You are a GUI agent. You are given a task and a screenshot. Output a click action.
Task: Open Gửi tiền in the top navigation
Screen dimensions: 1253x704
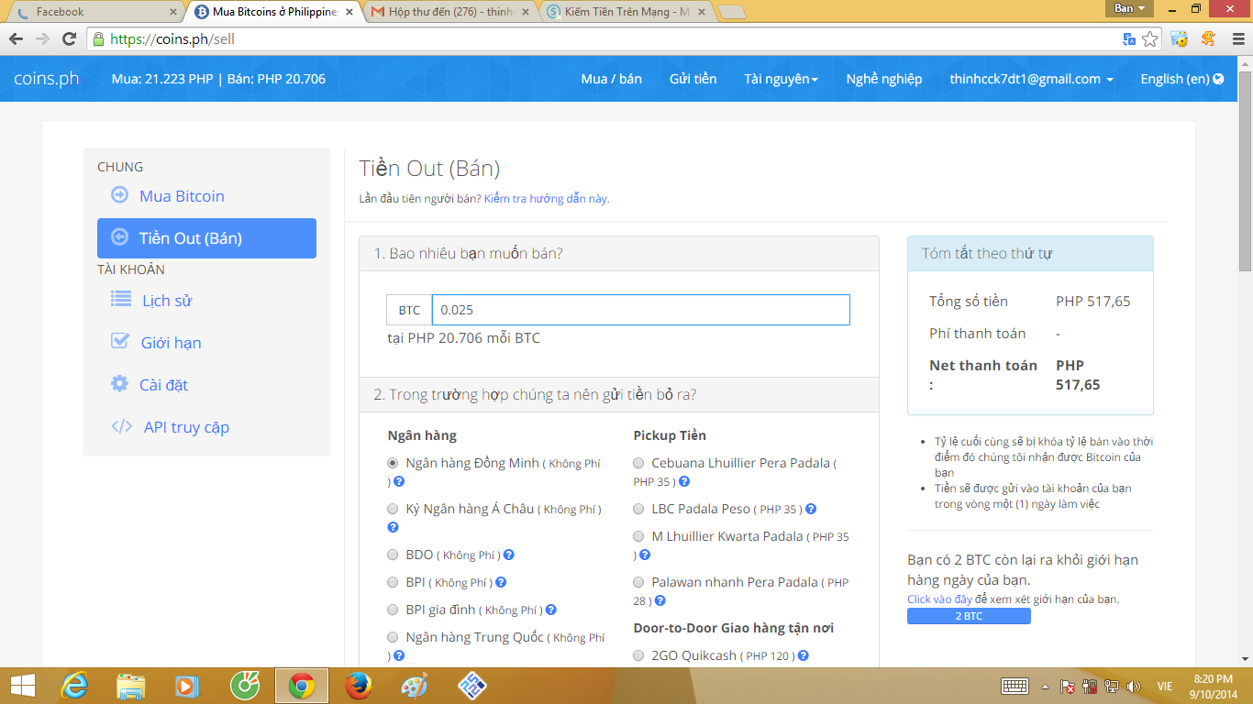click(693, 79)
